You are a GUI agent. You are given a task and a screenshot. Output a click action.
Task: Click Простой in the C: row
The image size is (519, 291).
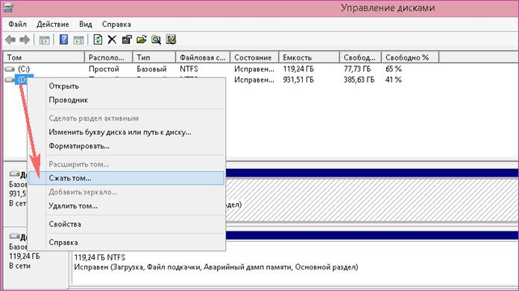[x=104, y=69]
